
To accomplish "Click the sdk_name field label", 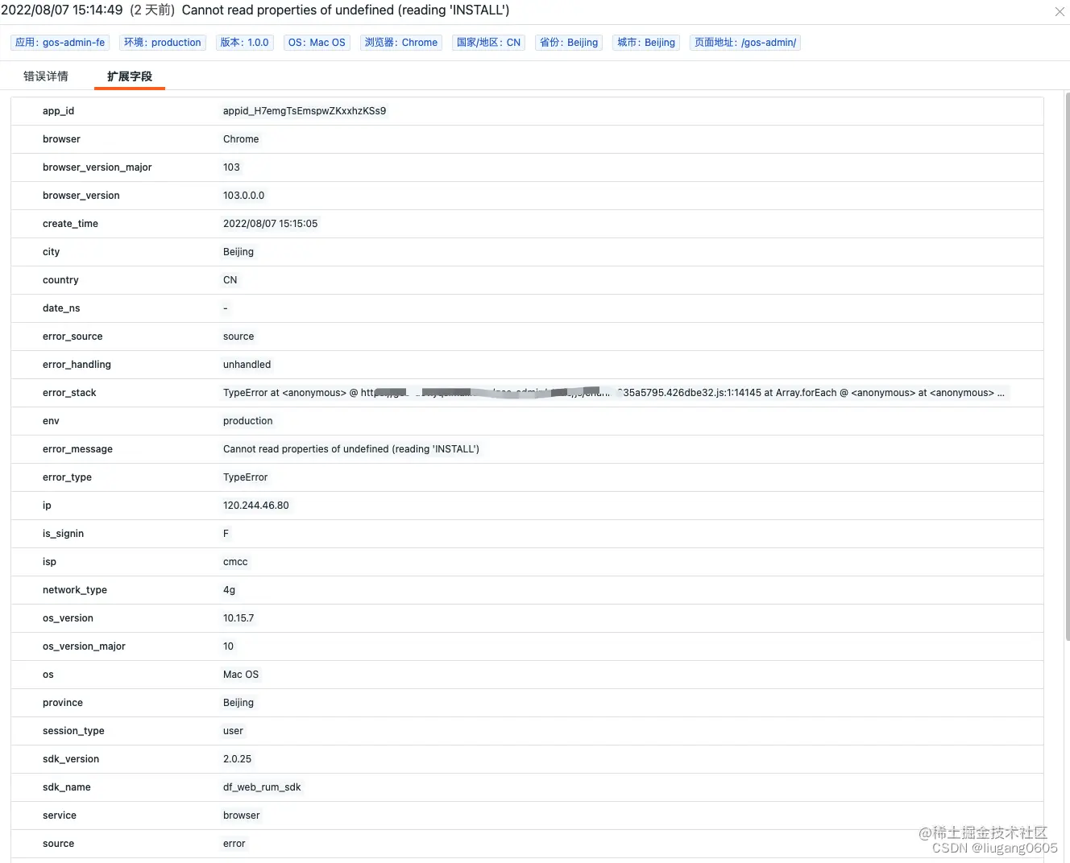I will click(67, 787).
